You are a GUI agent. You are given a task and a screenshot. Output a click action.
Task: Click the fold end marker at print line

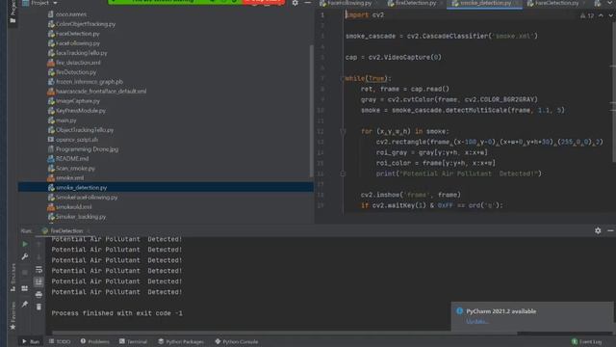343,173
